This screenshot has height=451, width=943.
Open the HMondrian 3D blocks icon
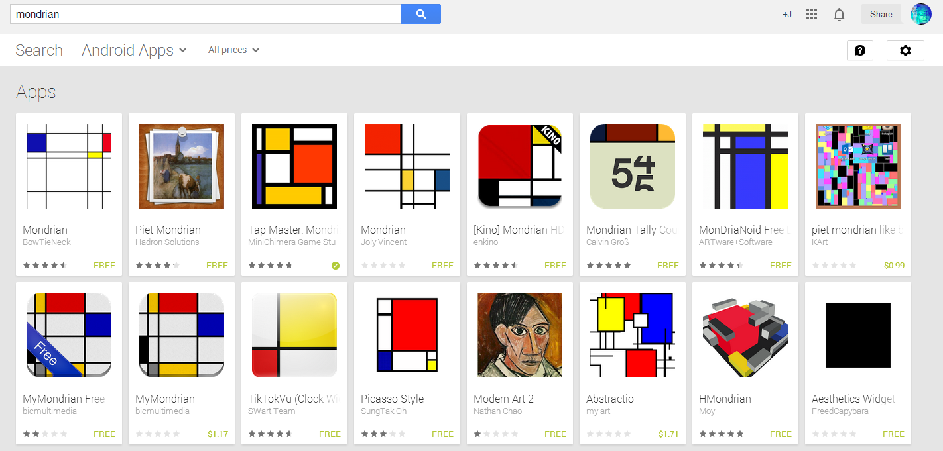[x=745, y=335]
